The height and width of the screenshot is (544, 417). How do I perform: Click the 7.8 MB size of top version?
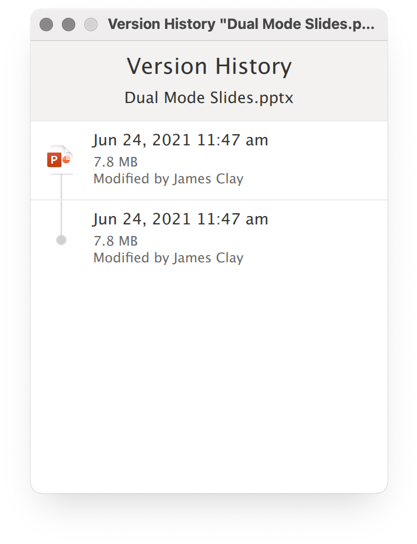(x=116, y=162)
